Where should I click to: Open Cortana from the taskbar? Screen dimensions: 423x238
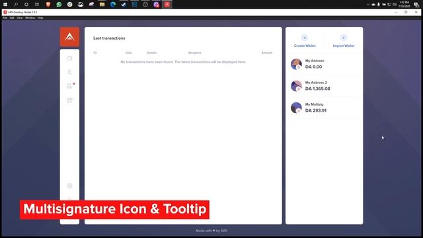(x=26, y=5)
